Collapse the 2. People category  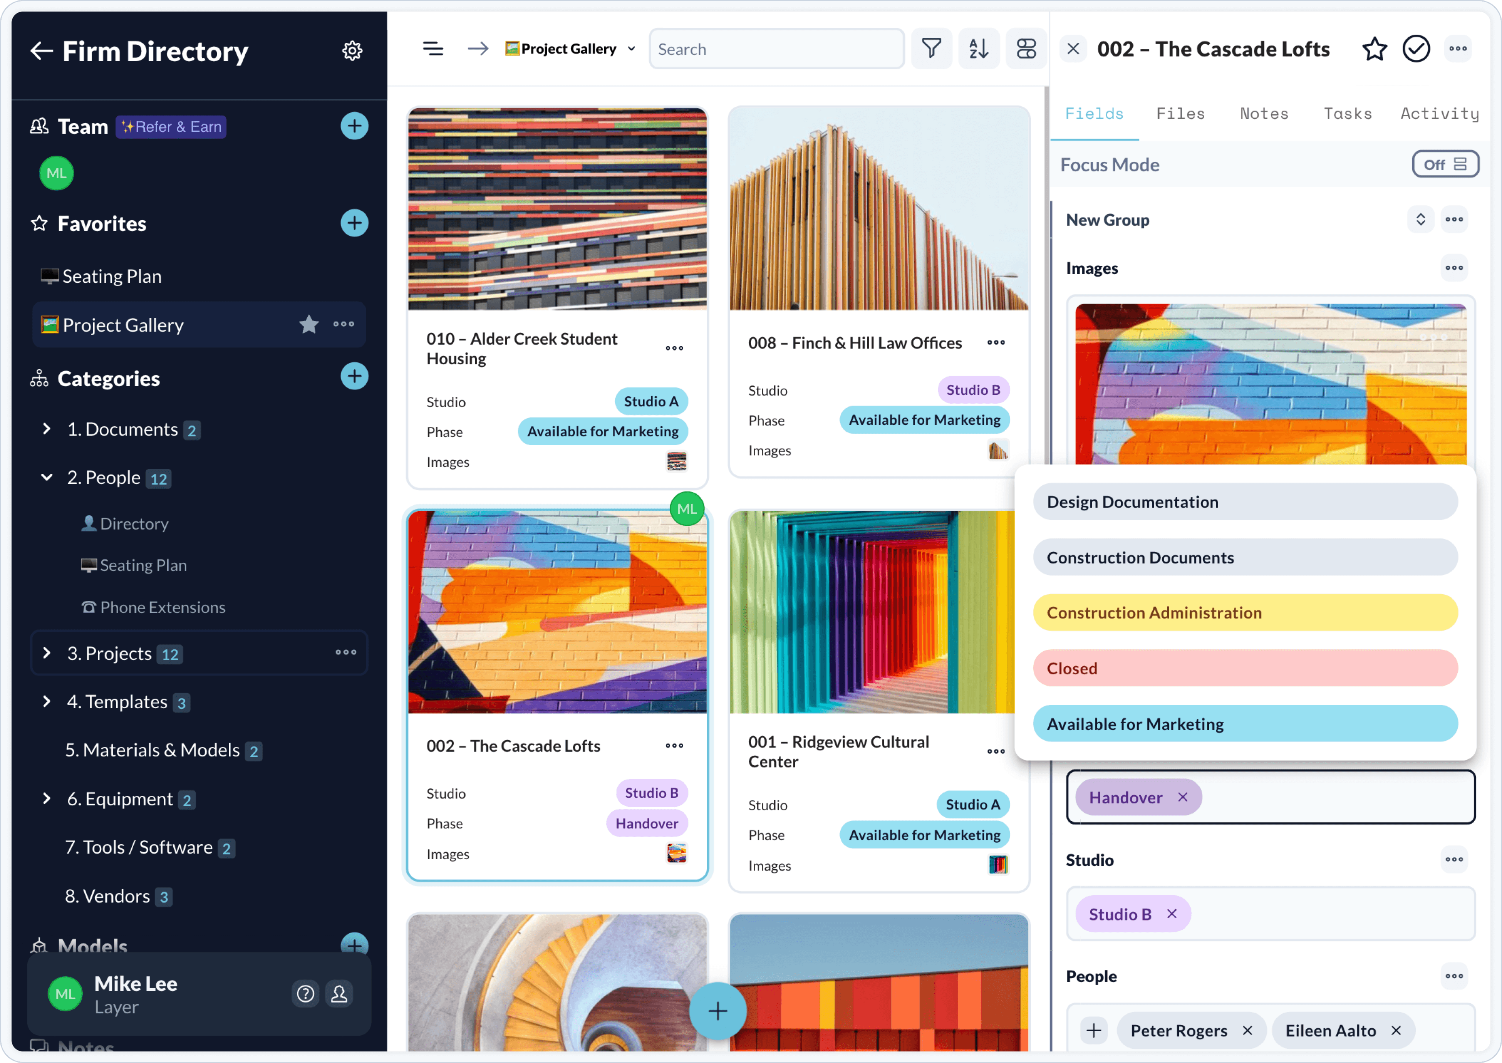pos(47,477)
